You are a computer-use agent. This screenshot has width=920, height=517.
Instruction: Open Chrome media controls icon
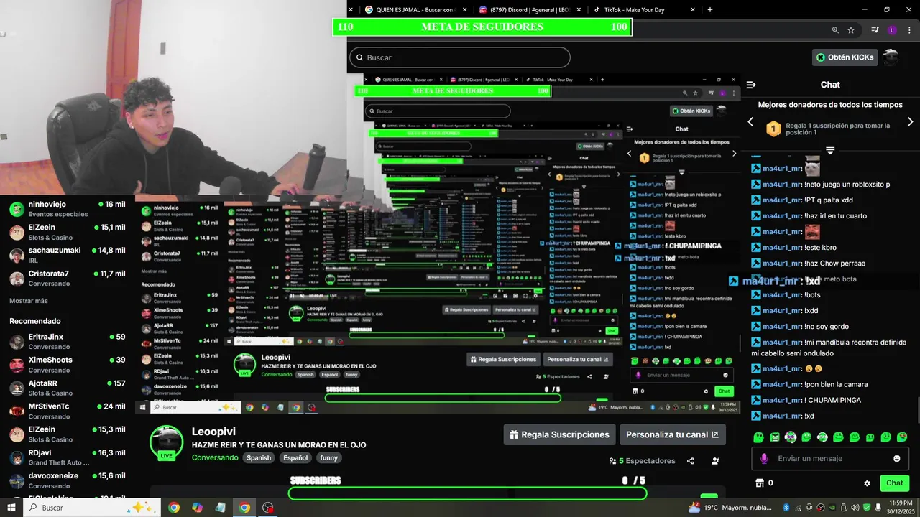point(875,30)
